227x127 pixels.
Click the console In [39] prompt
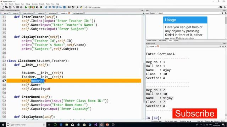click(x=154, y=118)
